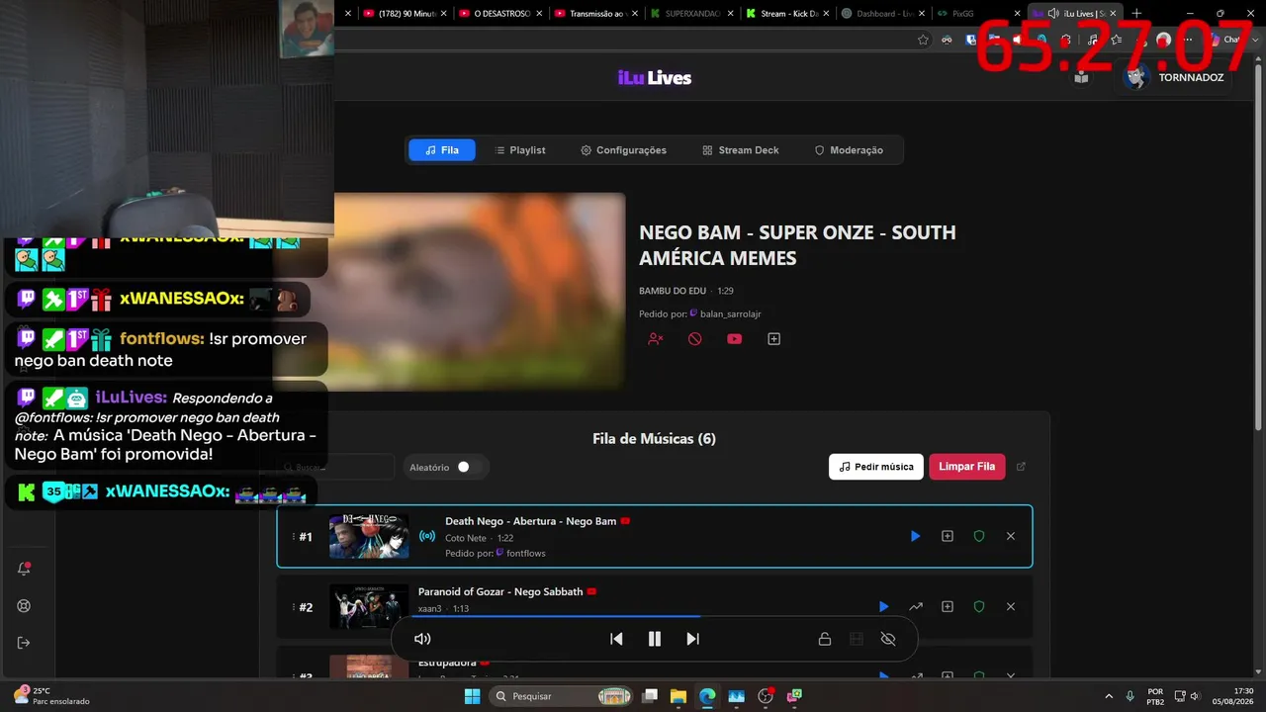
Task: Open the Windows Start menu
Action: (472, 696)
